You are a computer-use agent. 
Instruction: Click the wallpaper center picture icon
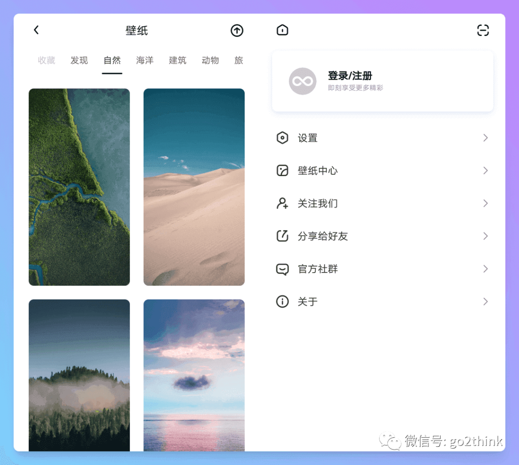pos(283,170)
